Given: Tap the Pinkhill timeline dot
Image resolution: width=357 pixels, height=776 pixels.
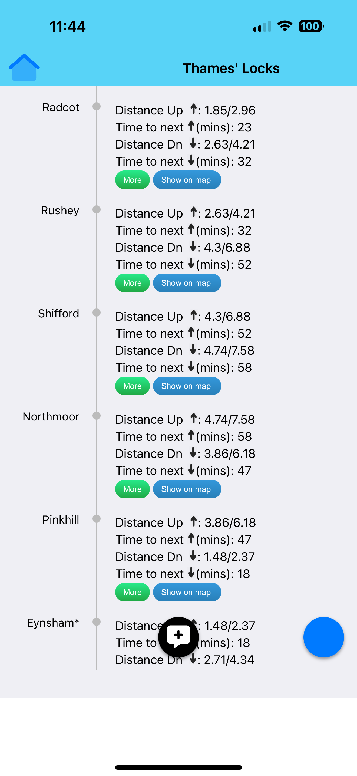Looking at the screenshot, I should pyautogui.click(x=97, y=519).
